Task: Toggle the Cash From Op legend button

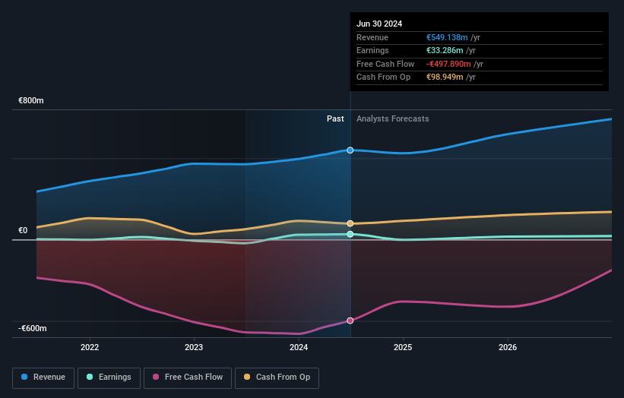Action: (277, 377)
